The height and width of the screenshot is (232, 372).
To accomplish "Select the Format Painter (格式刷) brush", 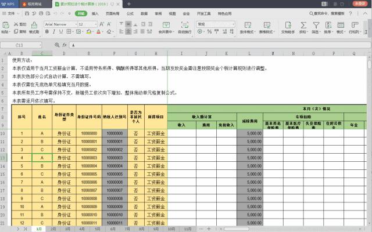I will [x=34, y=25].
